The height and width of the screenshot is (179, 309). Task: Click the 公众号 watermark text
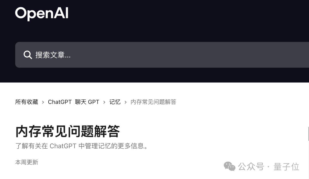(x=251, y=167)
